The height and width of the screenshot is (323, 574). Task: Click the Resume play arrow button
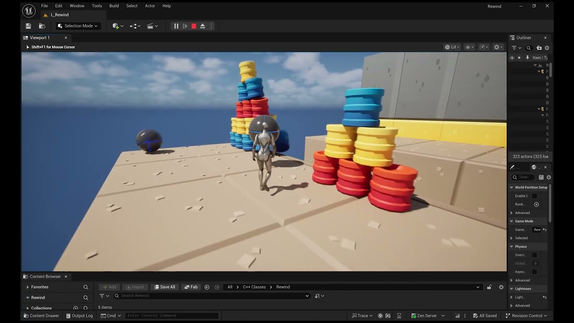point(185,26)
